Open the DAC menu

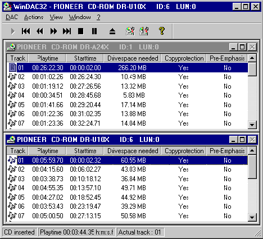(12, 17)
